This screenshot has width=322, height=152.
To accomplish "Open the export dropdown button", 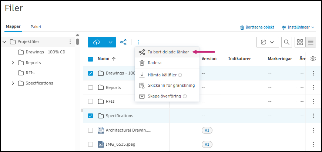I will [268, 42].
